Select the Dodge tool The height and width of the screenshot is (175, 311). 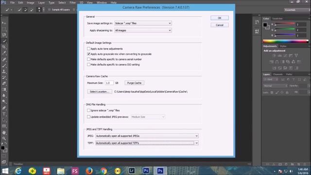tap(4, 102)
